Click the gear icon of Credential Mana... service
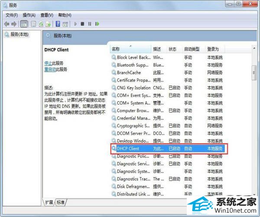Screen dimensions: 260x217 pyautogui.click(x=114, y=118)
